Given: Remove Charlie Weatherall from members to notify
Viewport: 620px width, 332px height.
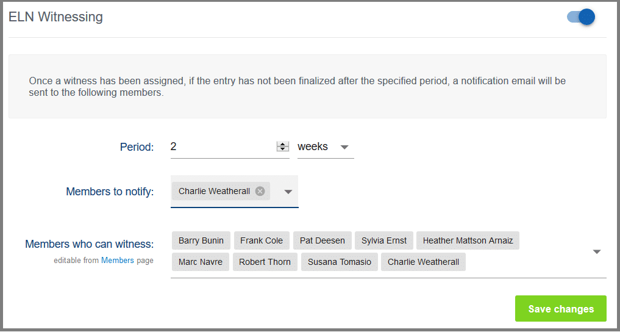Looking at the screenshot, I should click(260, 191).
